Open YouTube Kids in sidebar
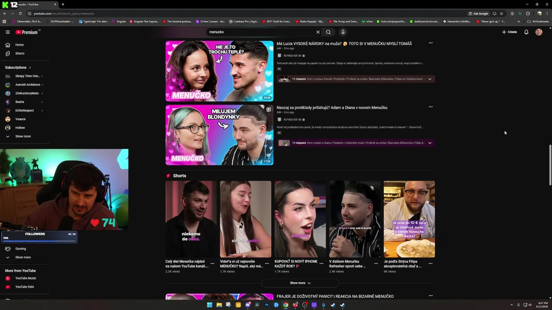This screenshot has height=310, width=552. [x=25, y=287]
